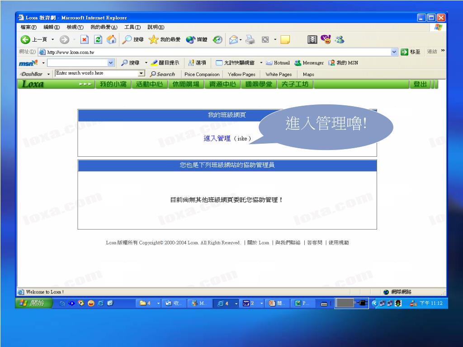Expand the taskbar Internet Explorer group arrow

236,303
